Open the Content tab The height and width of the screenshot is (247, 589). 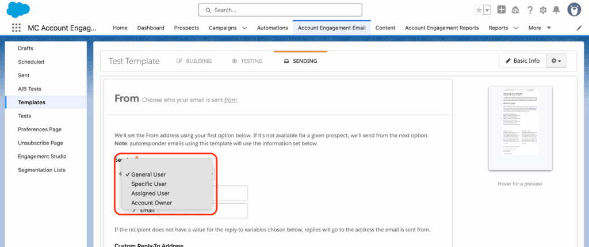pyautogui.click(x=385, y=28)
